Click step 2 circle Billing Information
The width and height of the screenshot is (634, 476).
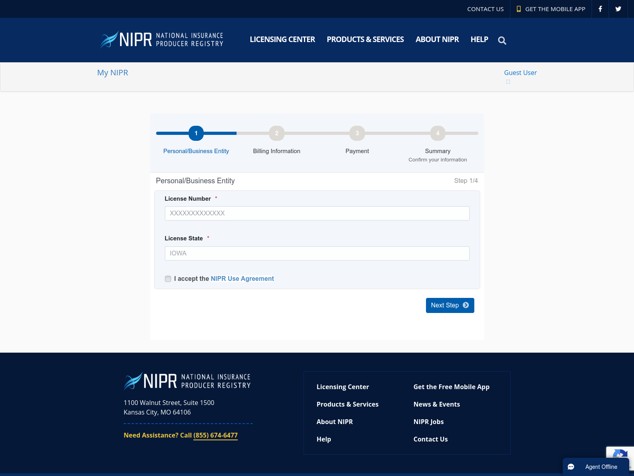[277, 133]
